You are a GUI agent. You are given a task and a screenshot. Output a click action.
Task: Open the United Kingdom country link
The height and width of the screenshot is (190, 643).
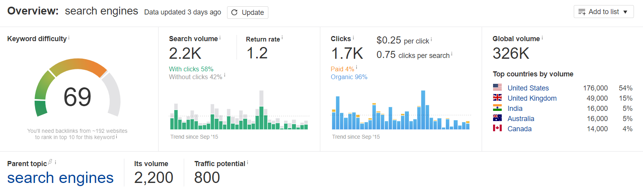coord(532,98)
